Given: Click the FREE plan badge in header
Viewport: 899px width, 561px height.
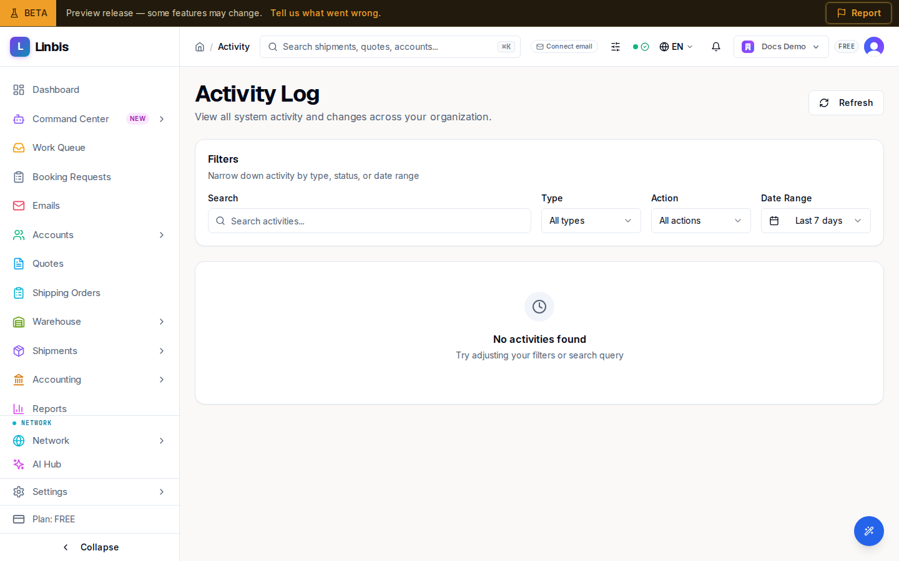Looking at the screenshot, I should click(847, 47).
